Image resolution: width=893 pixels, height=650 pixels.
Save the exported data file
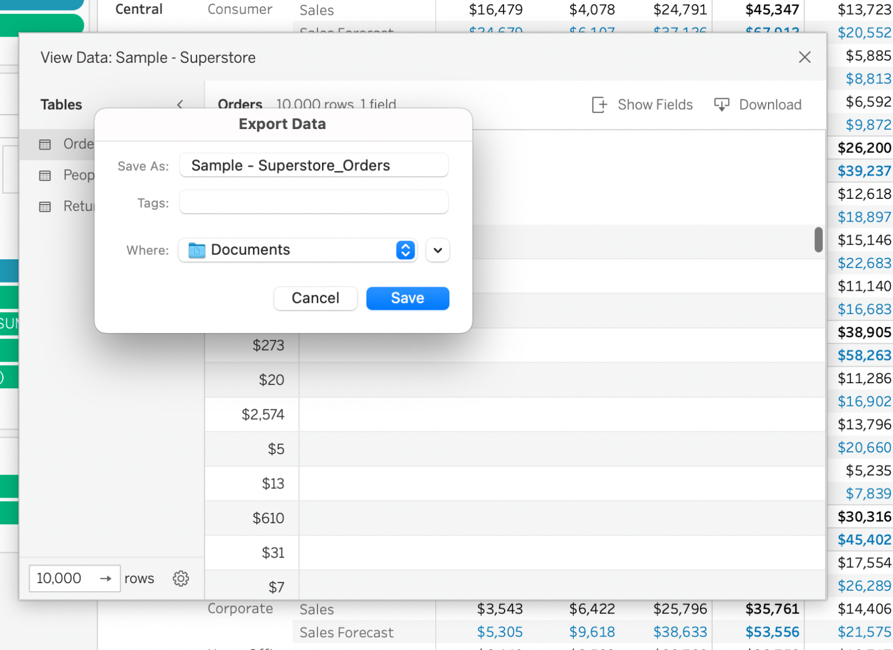pos(407,298)
